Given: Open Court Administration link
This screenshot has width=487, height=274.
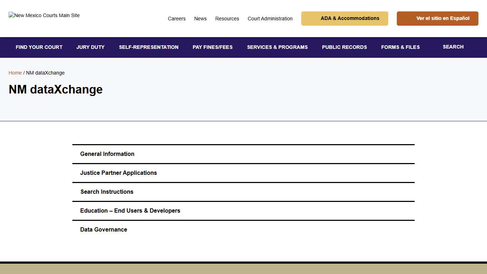Looking at the screenshot, I should point(270,19).
